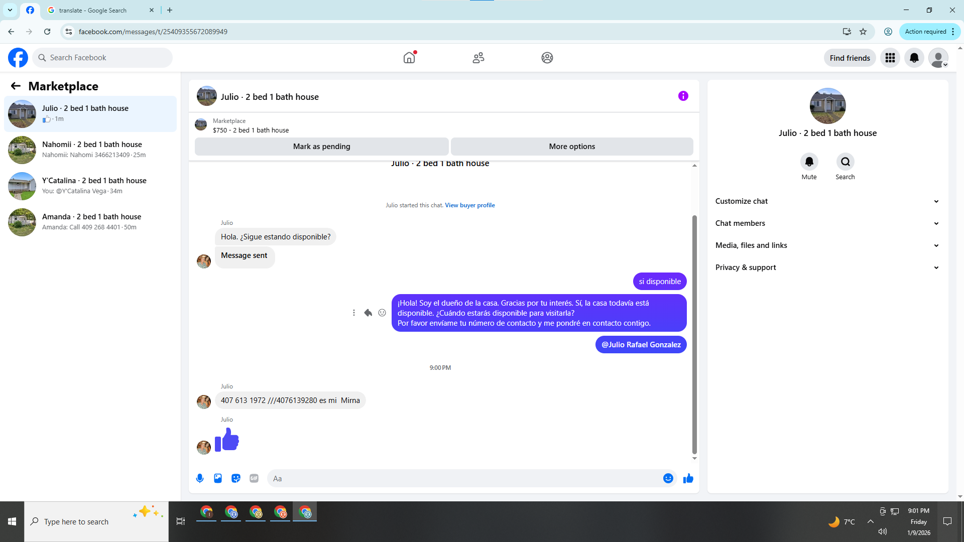
Task: Send a thumbs-up like
Action: [x=688, y=478]
